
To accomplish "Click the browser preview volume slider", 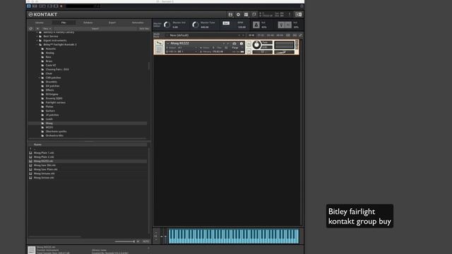I will (x=124, y=241).
